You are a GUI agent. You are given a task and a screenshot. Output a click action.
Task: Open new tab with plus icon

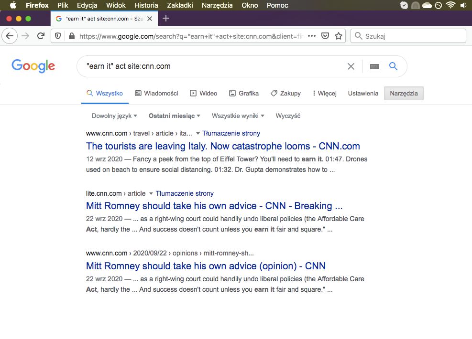pos(166,18)
